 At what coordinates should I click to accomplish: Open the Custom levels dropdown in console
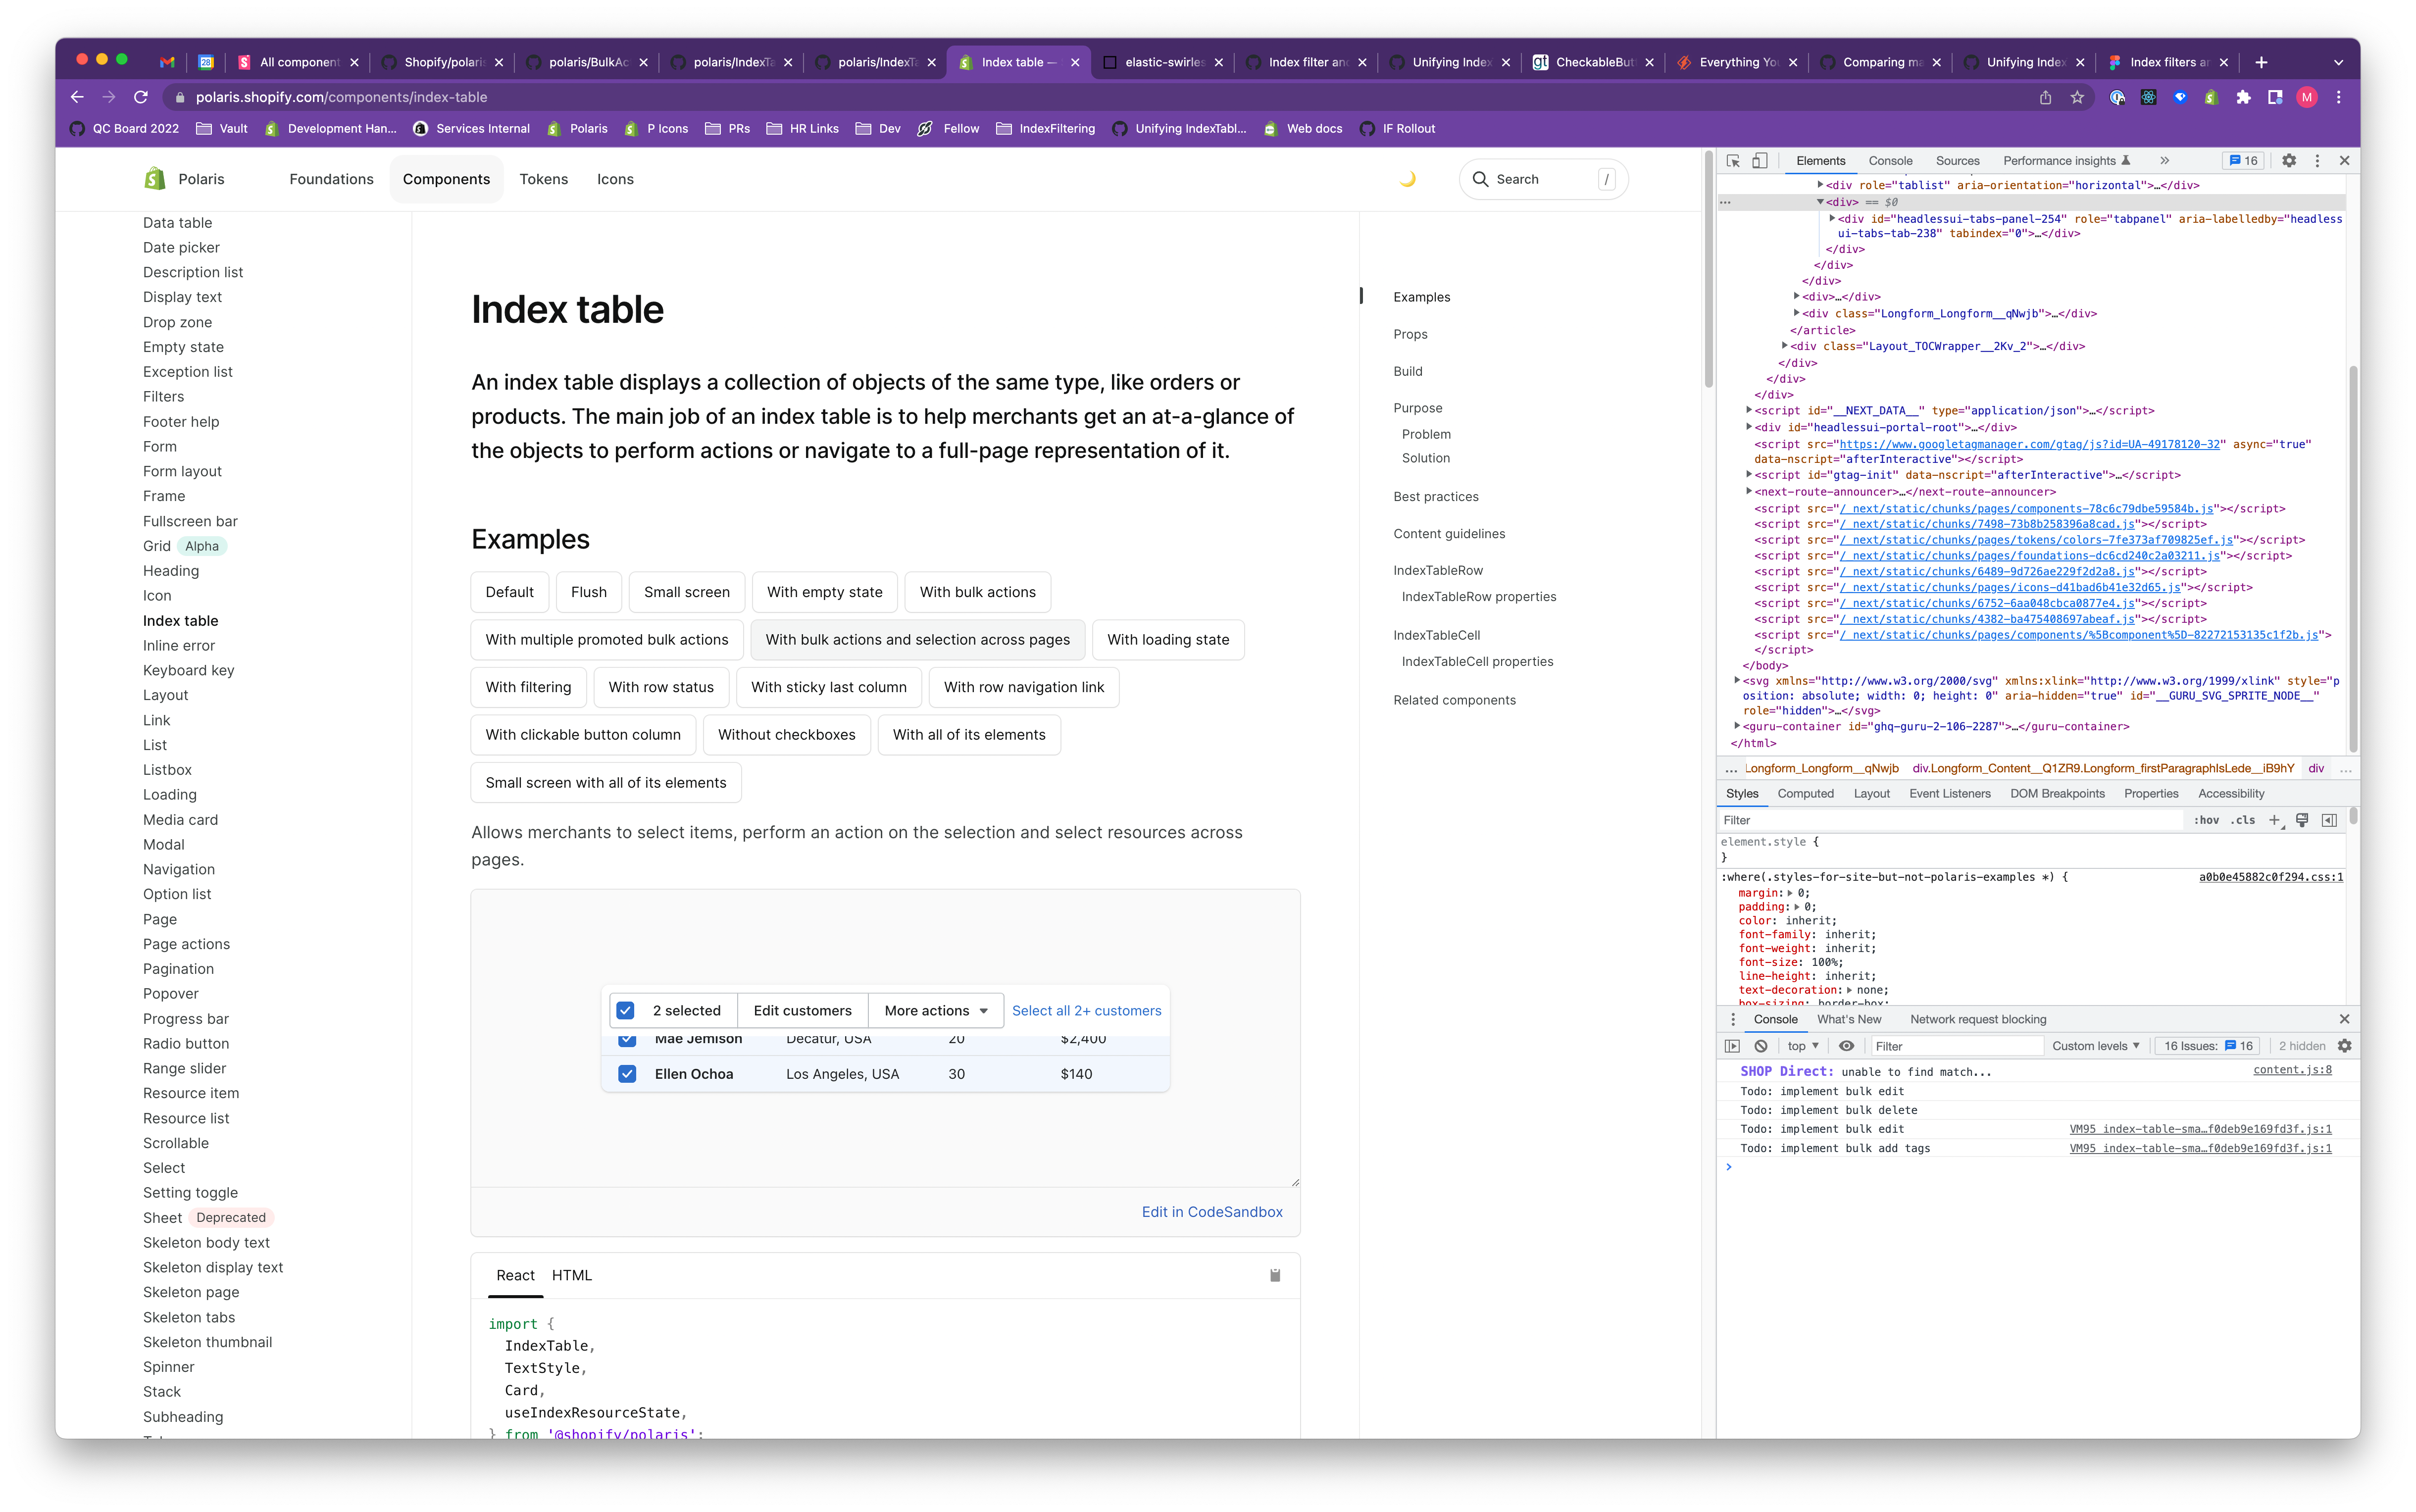(2095, 1046)
